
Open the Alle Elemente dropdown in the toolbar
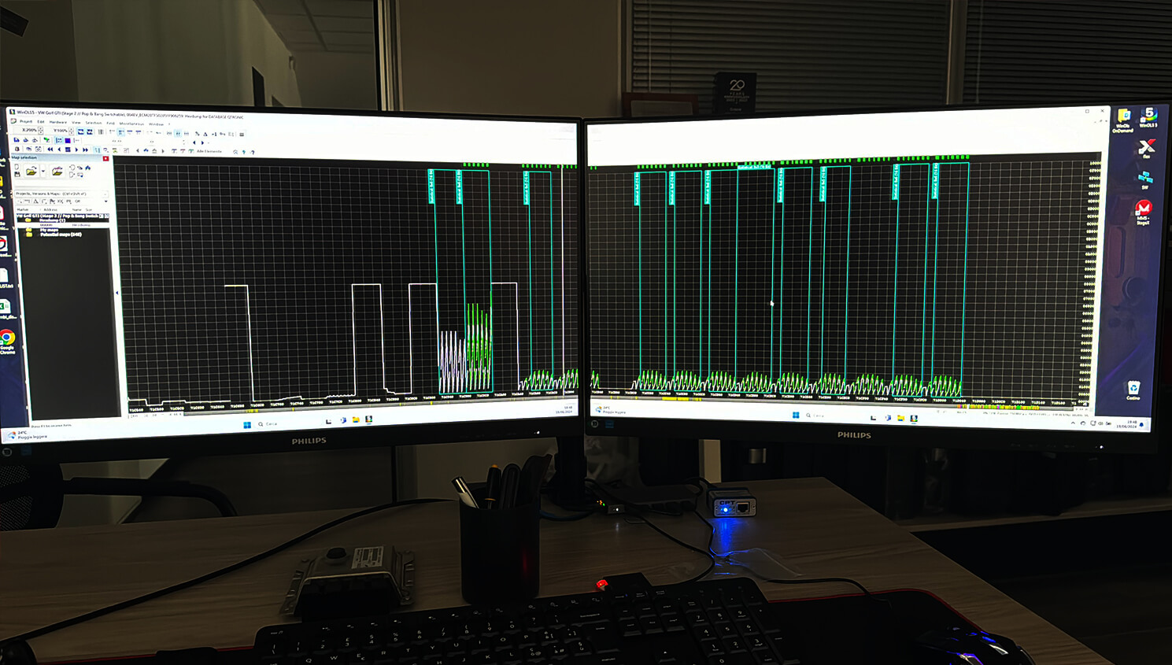(x=209, y=150)
